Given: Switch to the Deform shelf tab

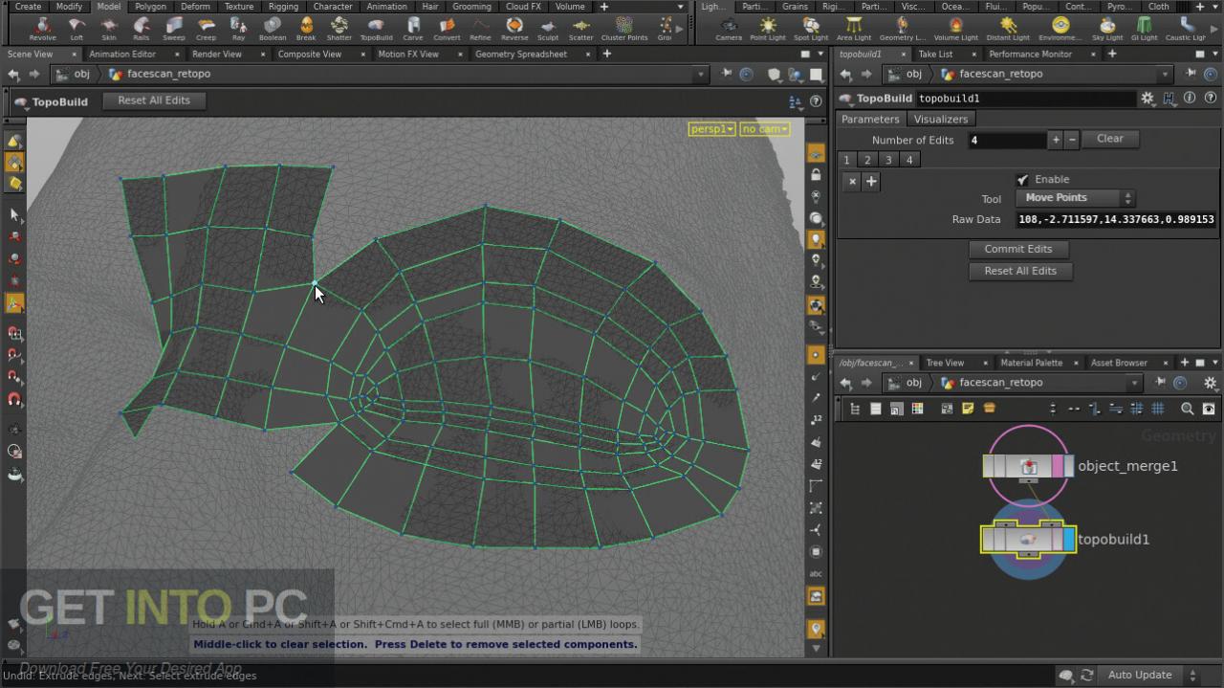Looking at the screenshot, I should 195,6.
